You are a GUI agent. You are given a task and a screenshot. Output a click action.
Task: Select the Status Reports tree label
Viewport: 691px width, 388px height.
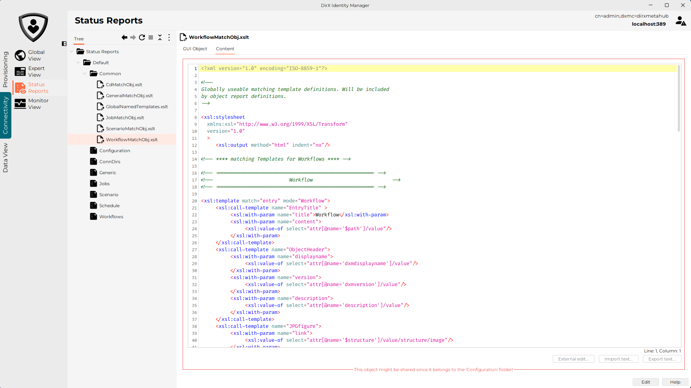pyautogui.click(x=102, y=52)
